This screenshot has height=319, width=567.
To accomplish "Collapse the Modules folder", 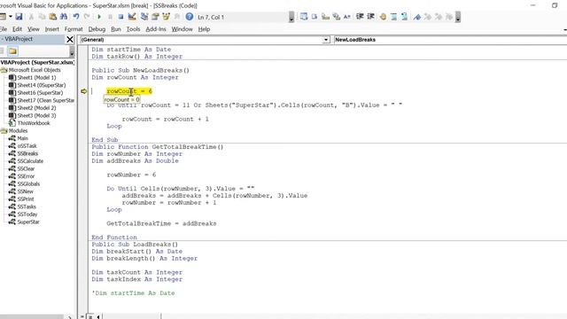I will point(4,131).
